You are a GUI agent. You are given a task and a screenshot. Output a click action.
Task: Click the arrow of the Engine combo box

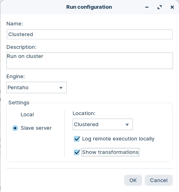(61, 88)
